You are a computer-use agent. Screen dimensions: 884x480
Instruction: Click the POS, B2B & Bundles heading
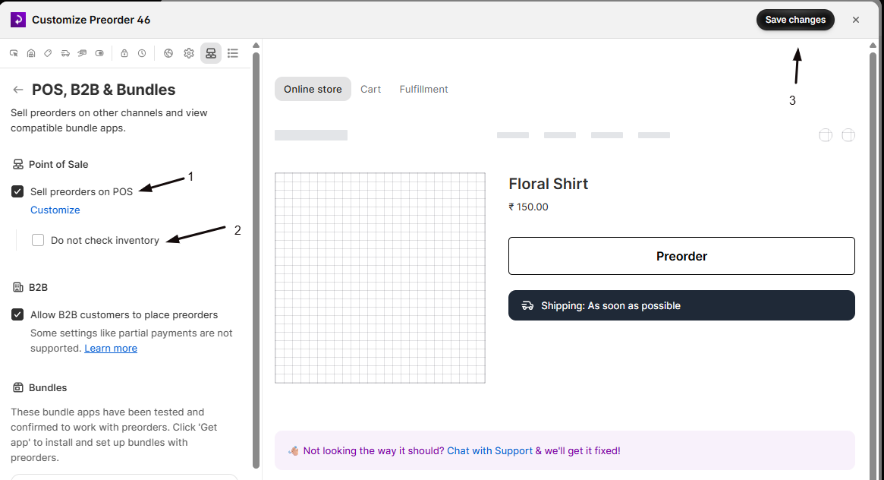104,90
